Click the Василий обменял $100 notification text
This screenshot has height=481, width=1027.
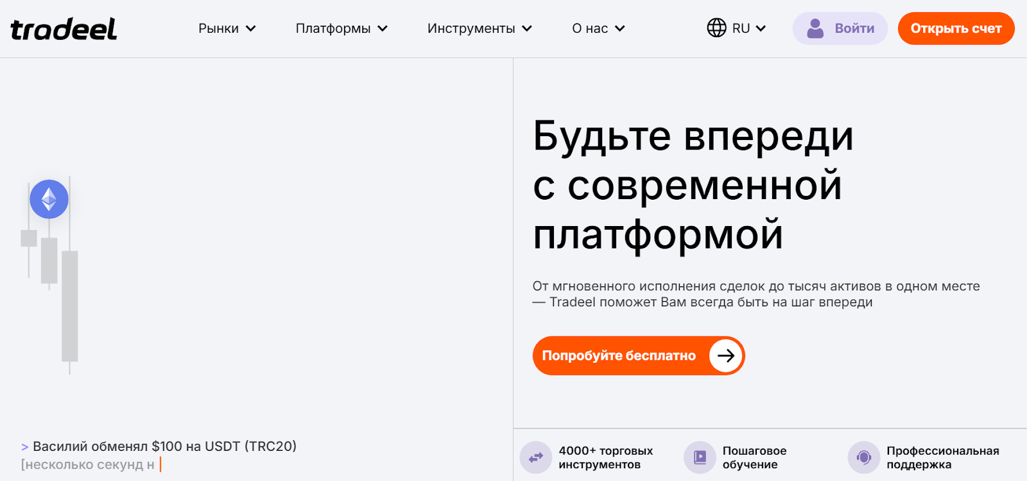[164, 446]
